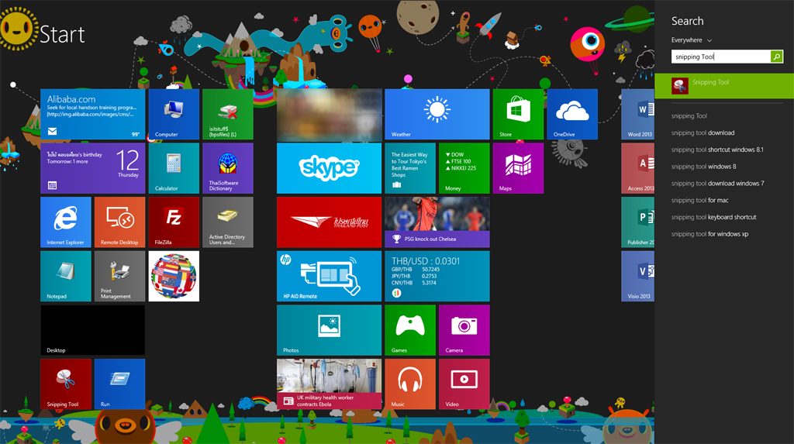794x444 pixels.
Task: Open the OneDrive tile
Action: click(572, 115)
